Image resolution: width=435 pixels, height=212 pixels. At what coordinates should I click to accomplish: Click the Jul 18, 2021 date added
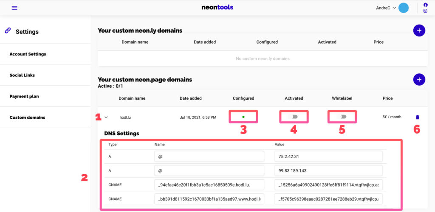pyautogui.click(x=198, y=117)
